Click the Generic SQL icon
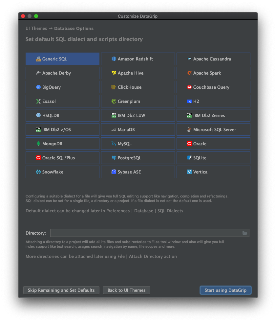Viewport: 276px width, 322px height. 38,59
